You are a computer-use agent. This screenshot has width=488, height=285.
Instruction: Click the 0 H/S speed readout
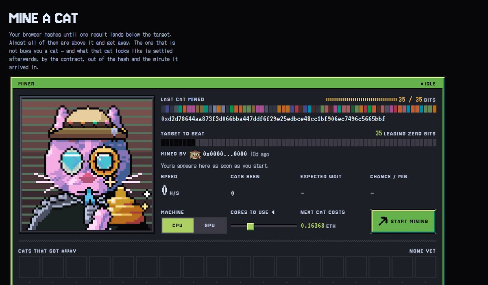[x=170, y=191]
